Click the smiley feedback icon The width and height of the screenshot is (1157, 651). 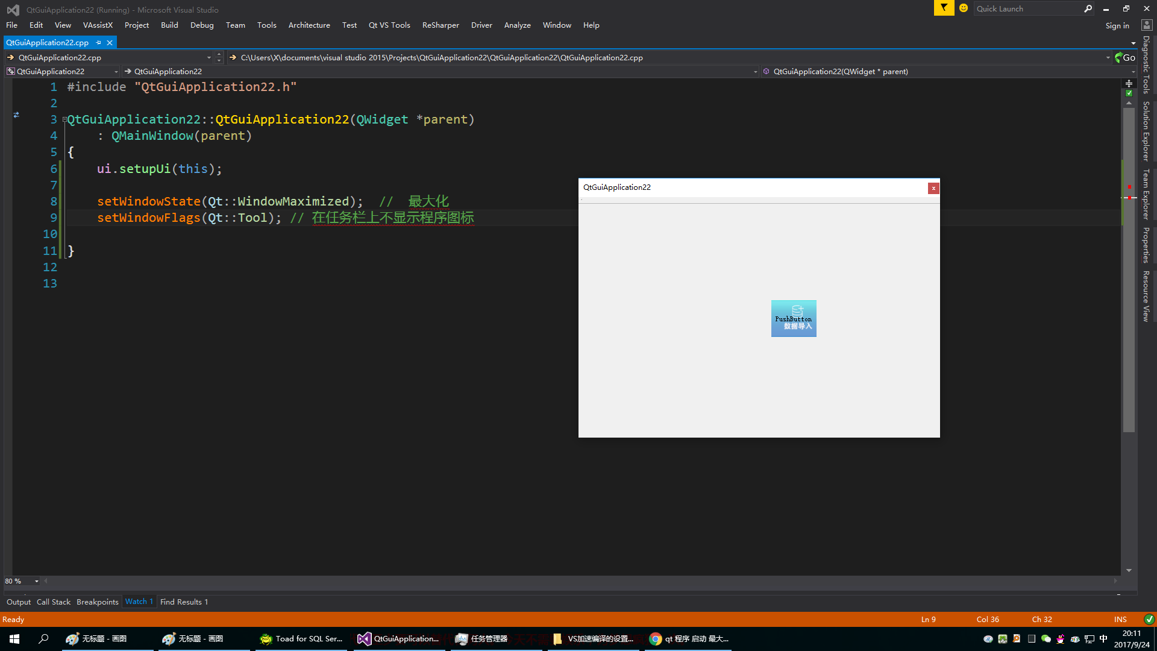(964, 8)
